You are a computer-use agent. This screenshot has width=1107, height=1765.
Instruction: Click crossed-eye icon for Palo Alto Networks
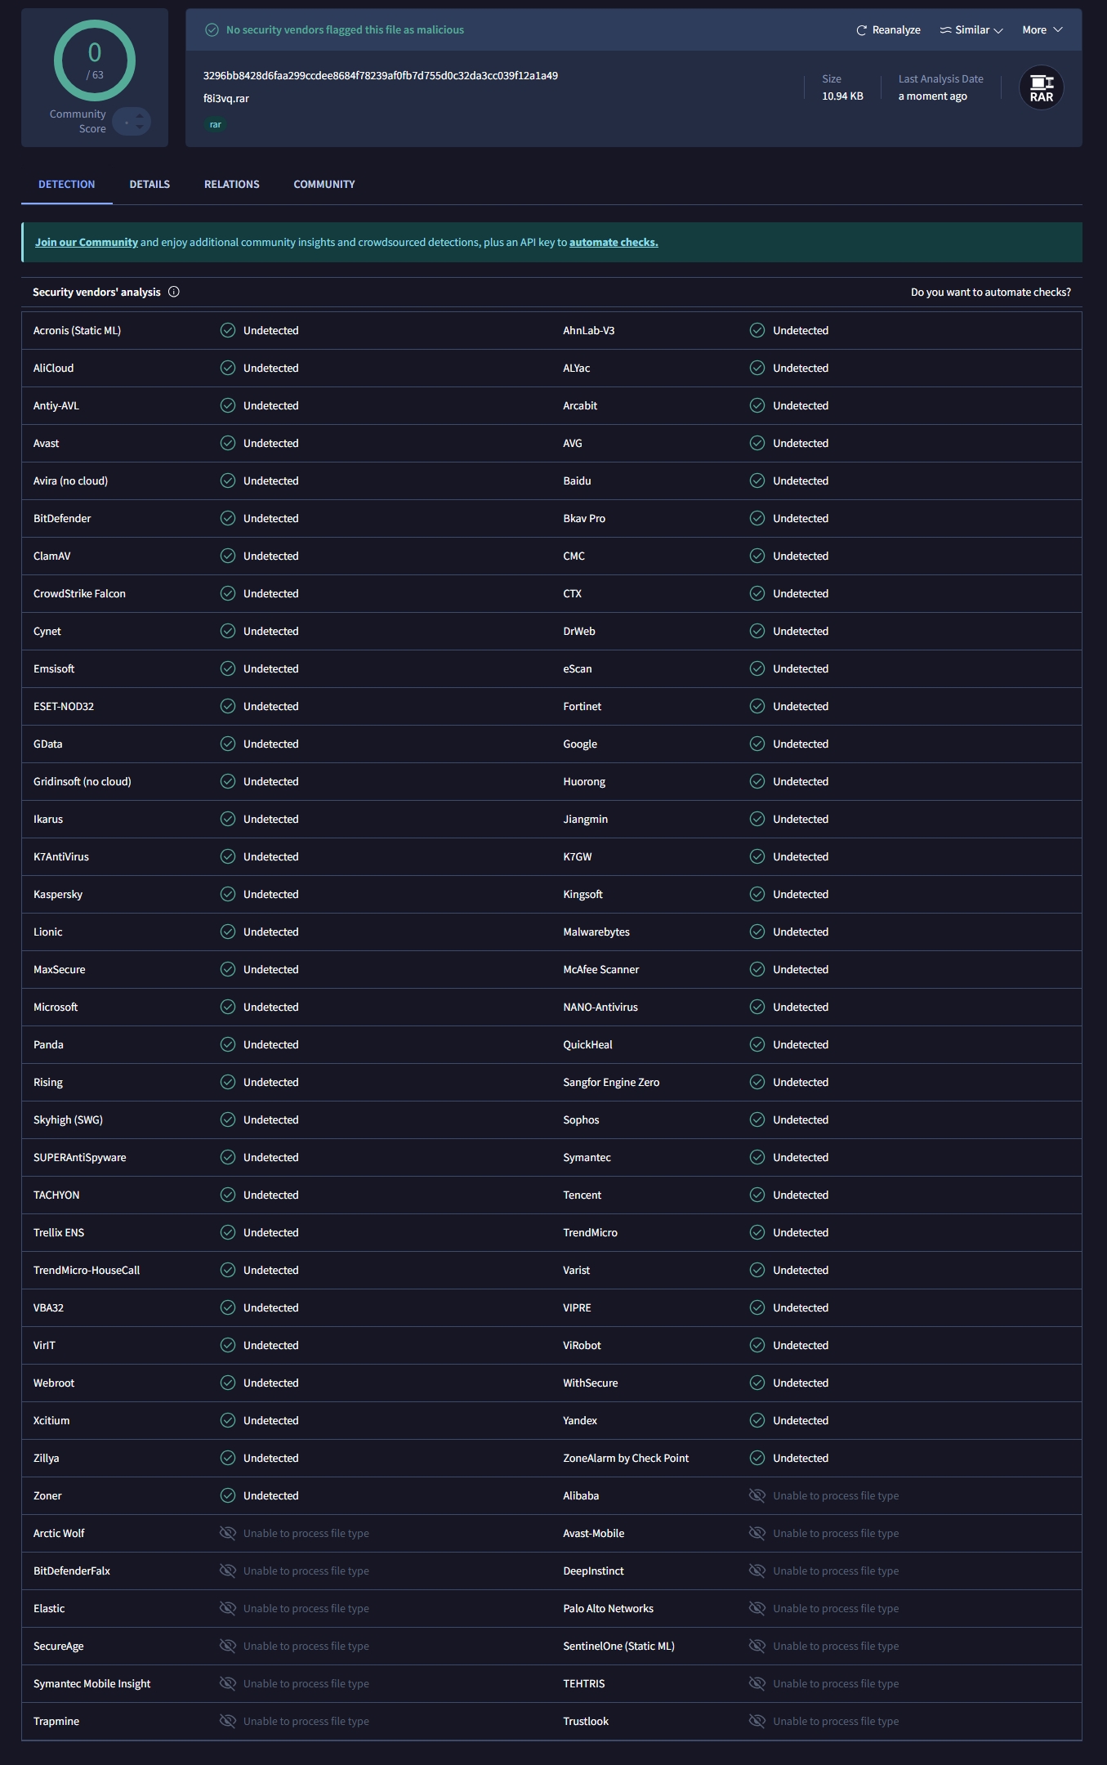tap(757, 1608)
